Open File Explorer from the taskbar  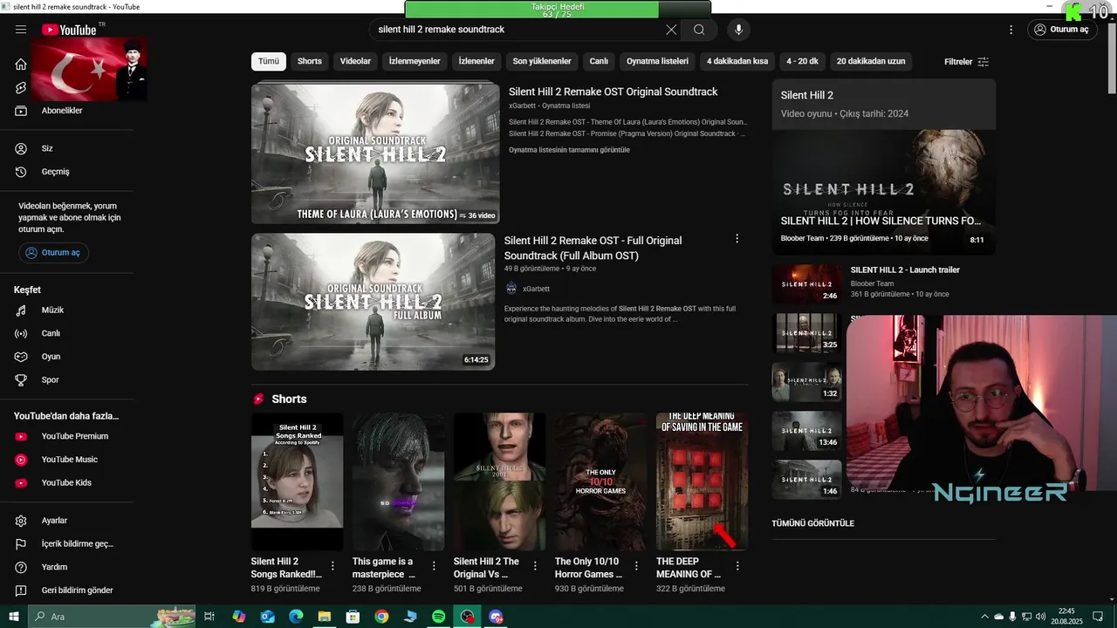pos(324,617)
